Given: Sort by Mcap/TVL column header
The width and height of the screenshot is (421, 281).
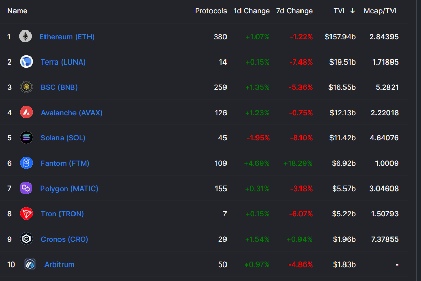Looking at the screenshot, I should click(381, 11).
